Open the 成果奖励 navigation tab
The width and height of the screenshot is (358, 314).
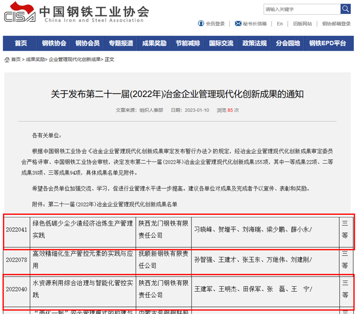(154, 43)
